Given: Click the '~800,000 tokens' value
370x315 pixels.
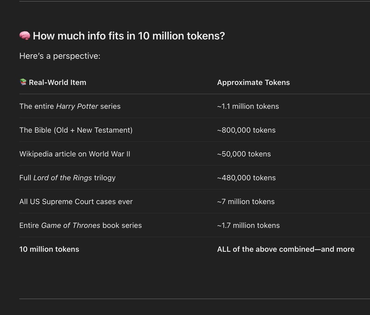Looking at the screenshot, I should [246, 130].
